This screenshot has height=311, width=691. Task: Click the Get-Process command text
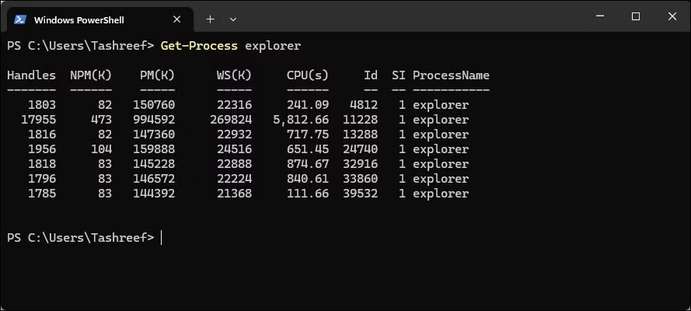point(199,46)
